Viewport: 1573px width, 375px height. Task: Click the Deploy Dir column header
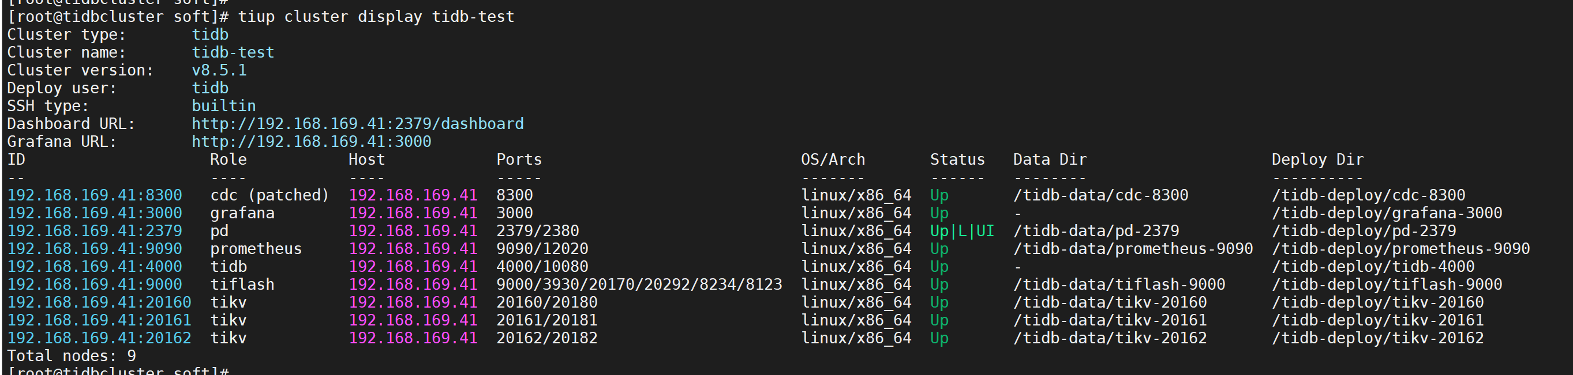pos(1317,160)
